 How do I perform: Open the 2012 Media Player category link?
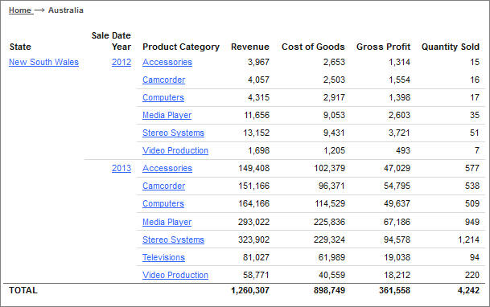point(167,115)
